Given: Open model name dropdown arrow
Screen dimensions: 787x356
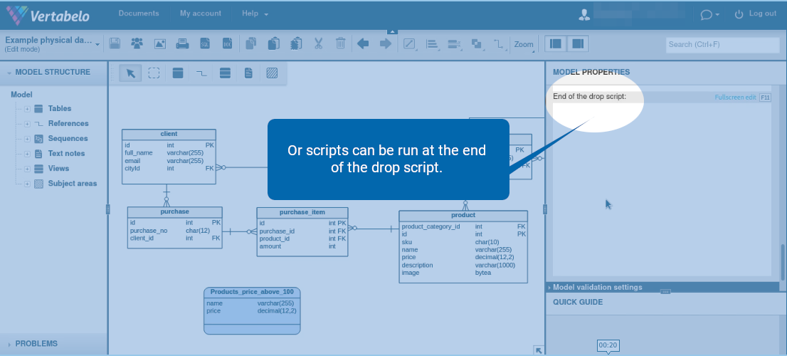Looking at the screenshot, I should (97, 45).
